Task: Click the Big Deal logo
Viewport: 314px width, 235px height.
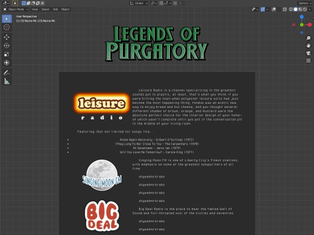Action: [102, 216]
